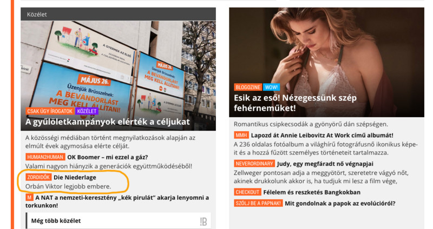The height and width of the screenshot is (229, 433).
Task: Open article Lapozd át Annie Leibovitz At Work albumát
Action: [322, 136]
